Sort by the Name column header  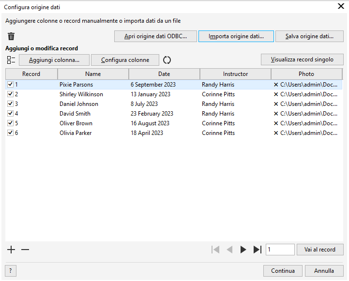[93, 74]
